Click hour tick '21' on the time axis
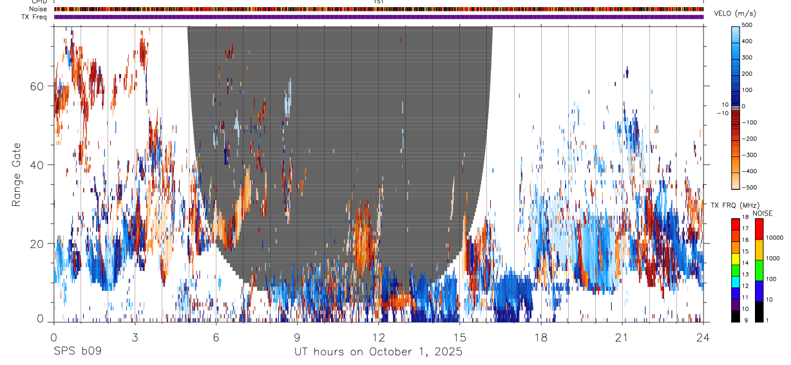791x365 pixels. 622,337
